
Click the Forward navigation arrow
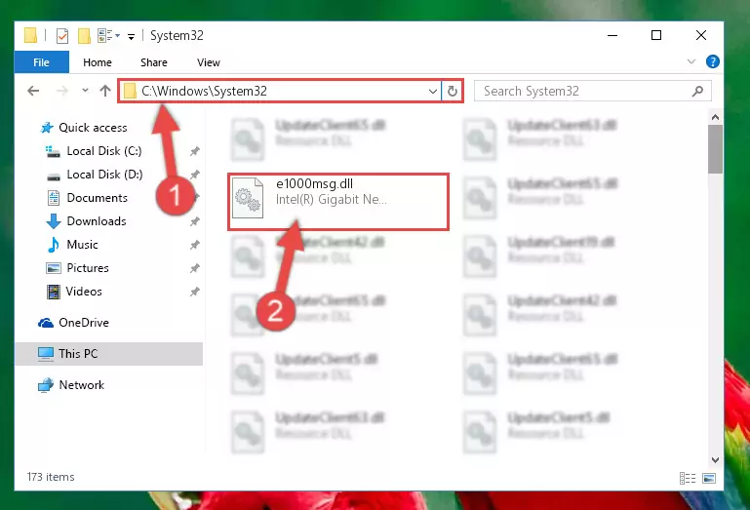click(x=62, y=91)
